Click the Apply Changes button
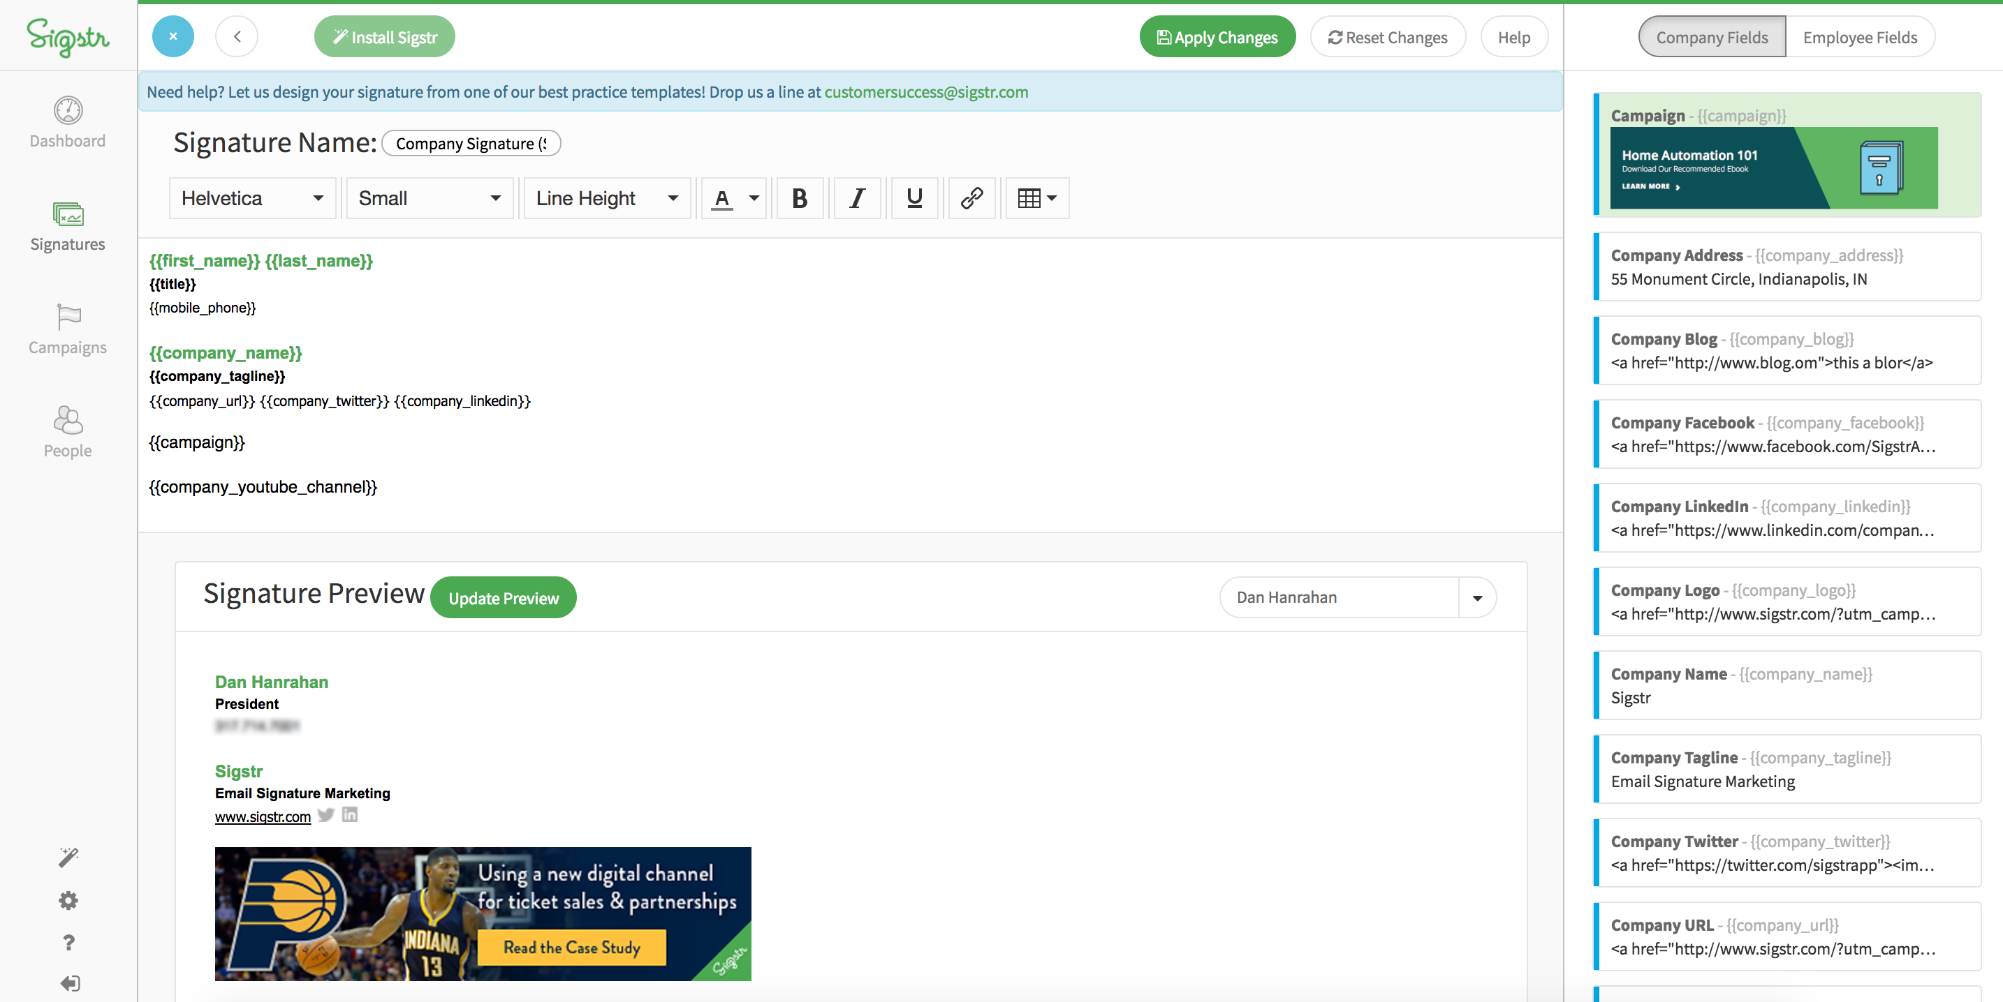This screenshot has height=1002, width=2003. click(1218, 37)
